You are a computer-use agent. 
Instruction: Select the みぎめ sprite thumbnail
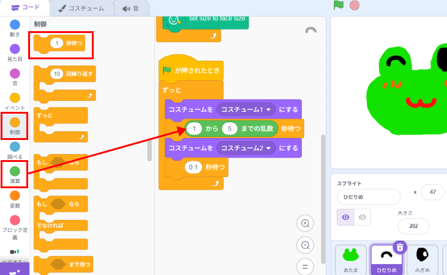pyautogui.click(x=423, y=259)
